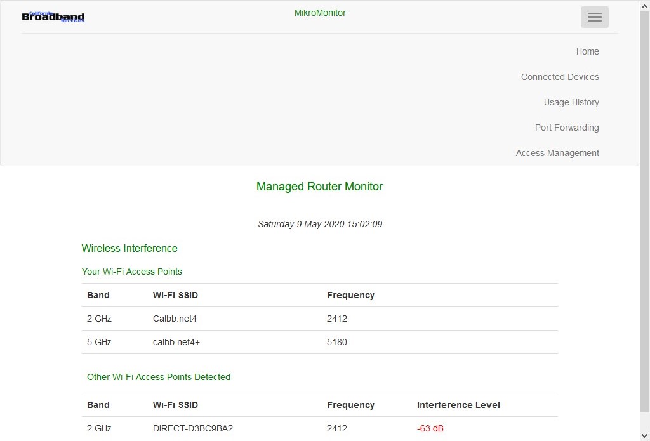Click the Wireless Interference section heading

(129, 249)
